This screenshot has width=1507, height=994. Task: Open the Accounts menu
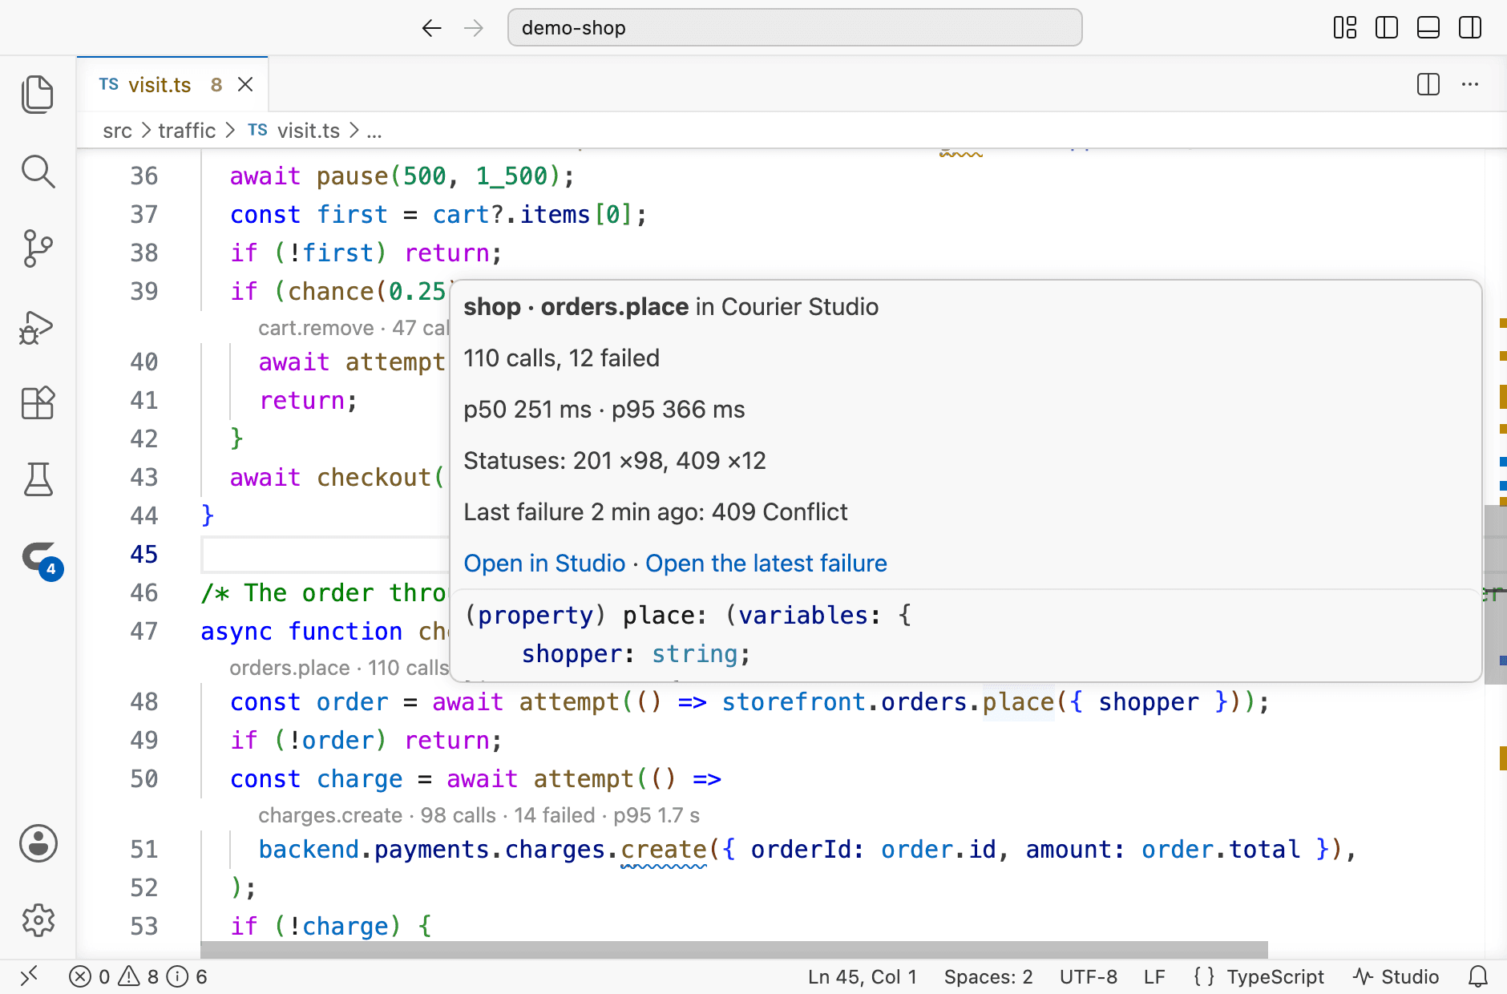coord(38,843)
